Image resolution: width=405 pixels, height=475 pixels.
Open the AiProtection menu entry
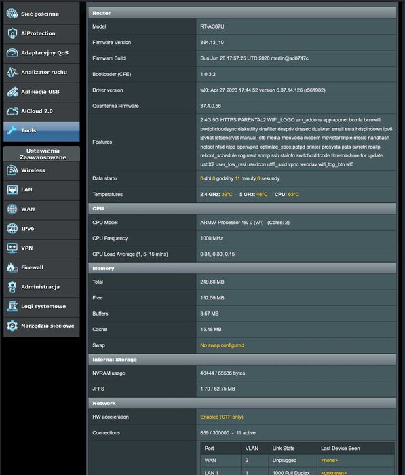[38, 33]
